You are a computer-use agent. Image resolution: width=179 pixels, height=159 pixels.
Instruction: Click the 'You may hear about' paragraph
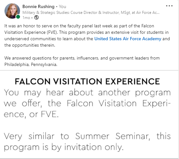(87, 103)
